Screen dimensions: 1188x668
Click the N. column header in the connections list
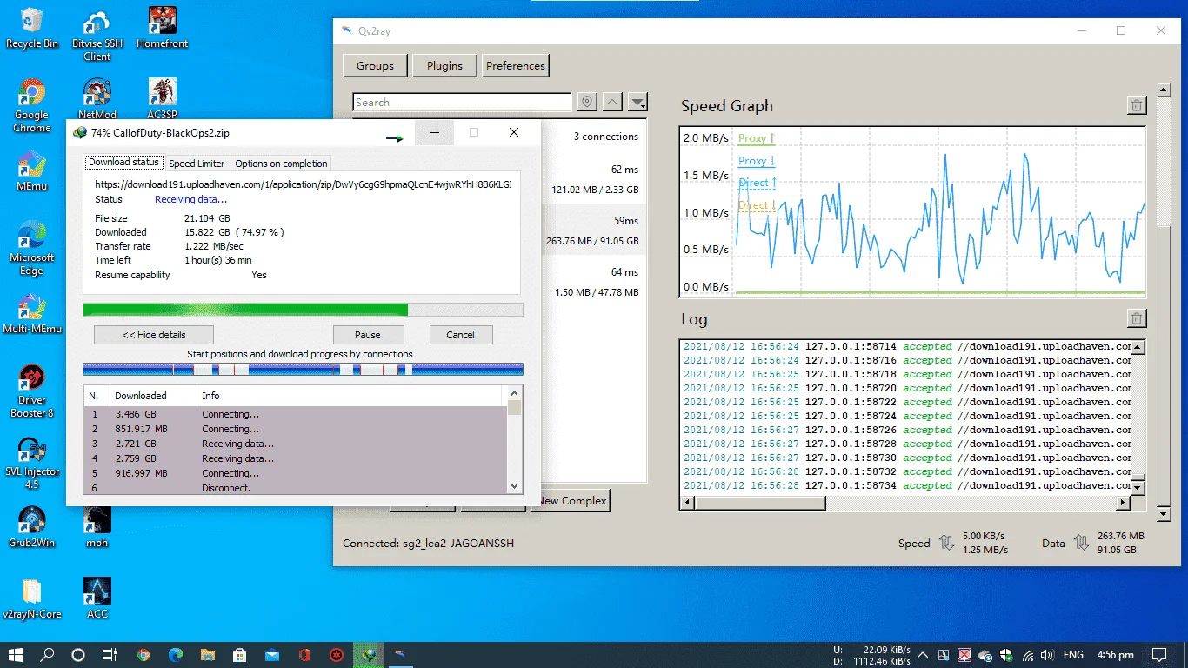click(95, 396)
